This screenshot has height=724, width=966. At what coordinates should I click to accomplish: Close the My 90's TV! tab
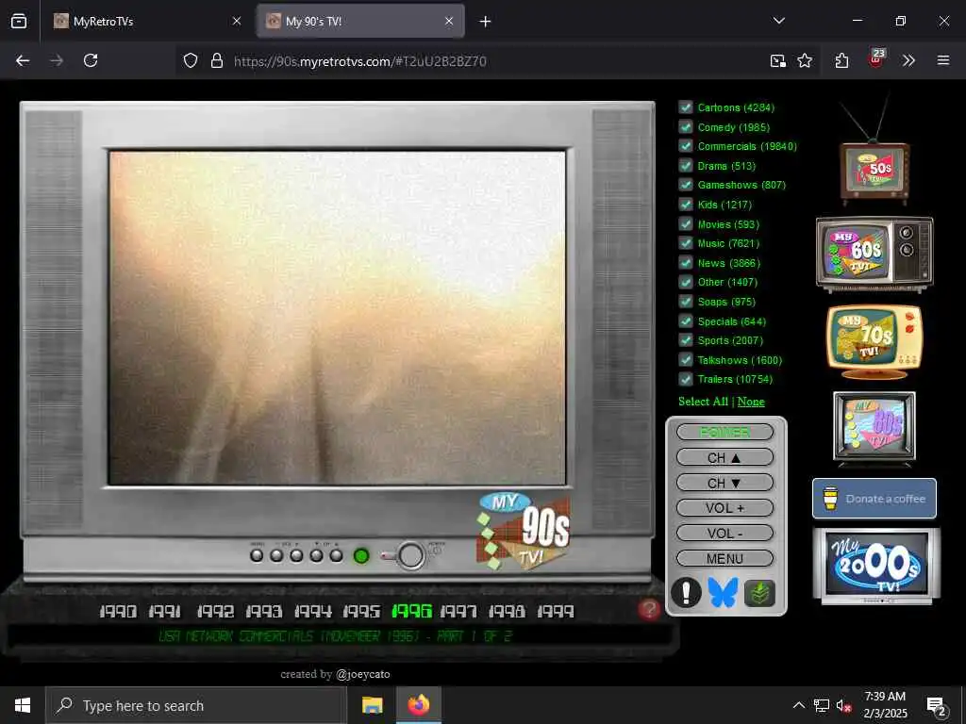(449, 22)
